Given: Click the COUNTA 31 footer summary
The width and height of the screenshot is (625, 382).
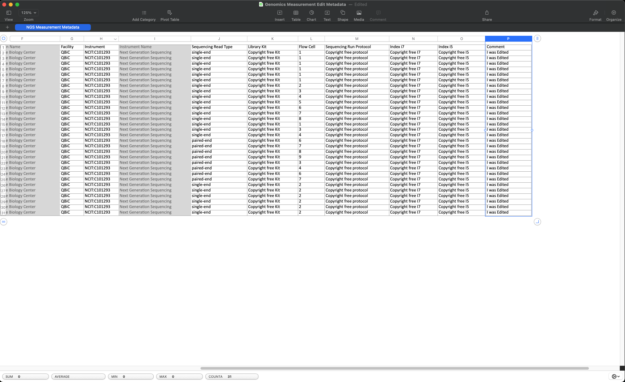Looking at the screenshot, I should coord(231,376).
